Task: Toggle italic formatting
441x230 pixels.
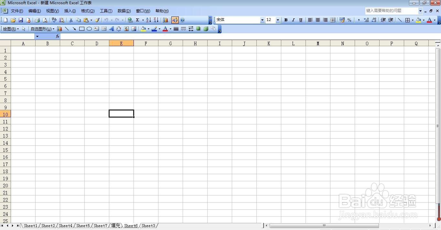Action: pyautogui.click(x=293, y=20)
